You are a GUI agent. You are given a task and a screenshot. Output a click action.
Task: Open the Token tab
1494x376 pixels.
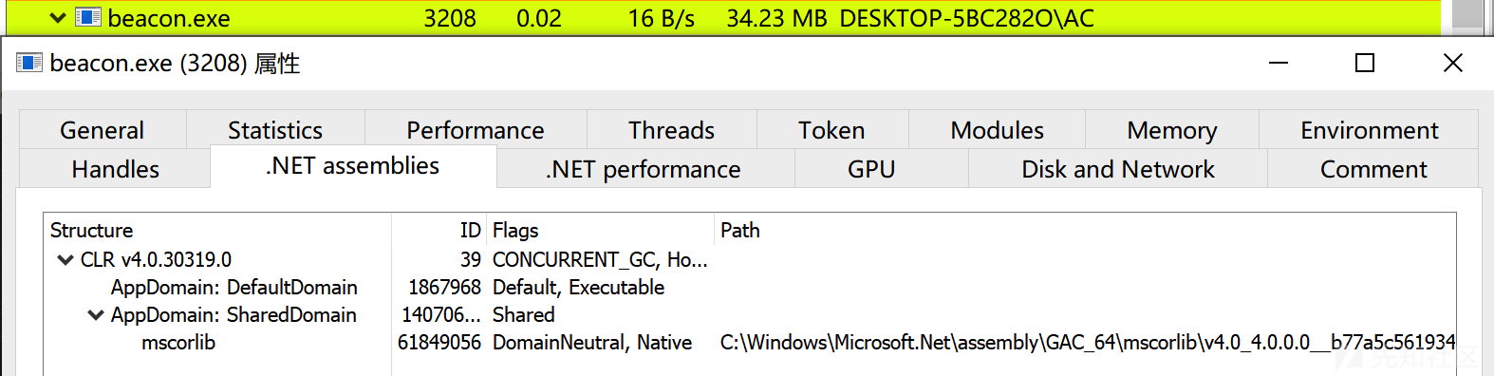click(x=832, y=130)
